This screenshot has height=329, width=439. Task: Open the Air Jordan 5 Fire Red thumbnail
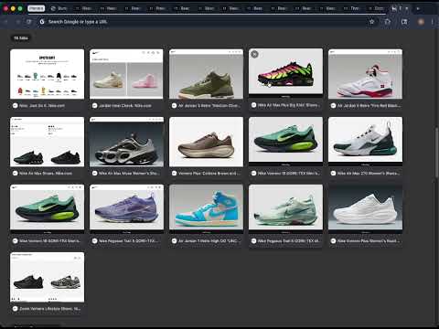coord(365,74)
